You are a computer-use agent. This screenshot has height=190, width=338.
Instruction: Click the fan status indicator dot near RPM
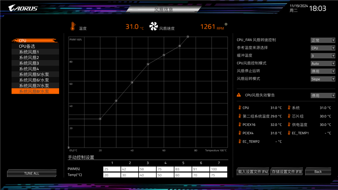point(226,24)
